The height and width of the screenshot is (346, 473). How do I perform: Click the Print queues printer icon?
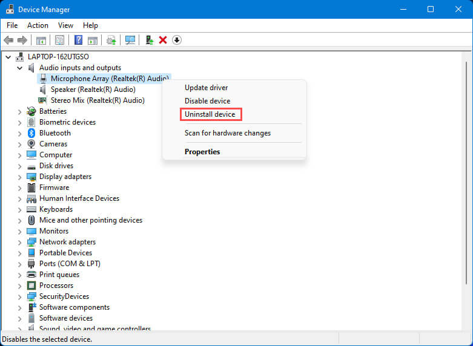pos(31,275)
